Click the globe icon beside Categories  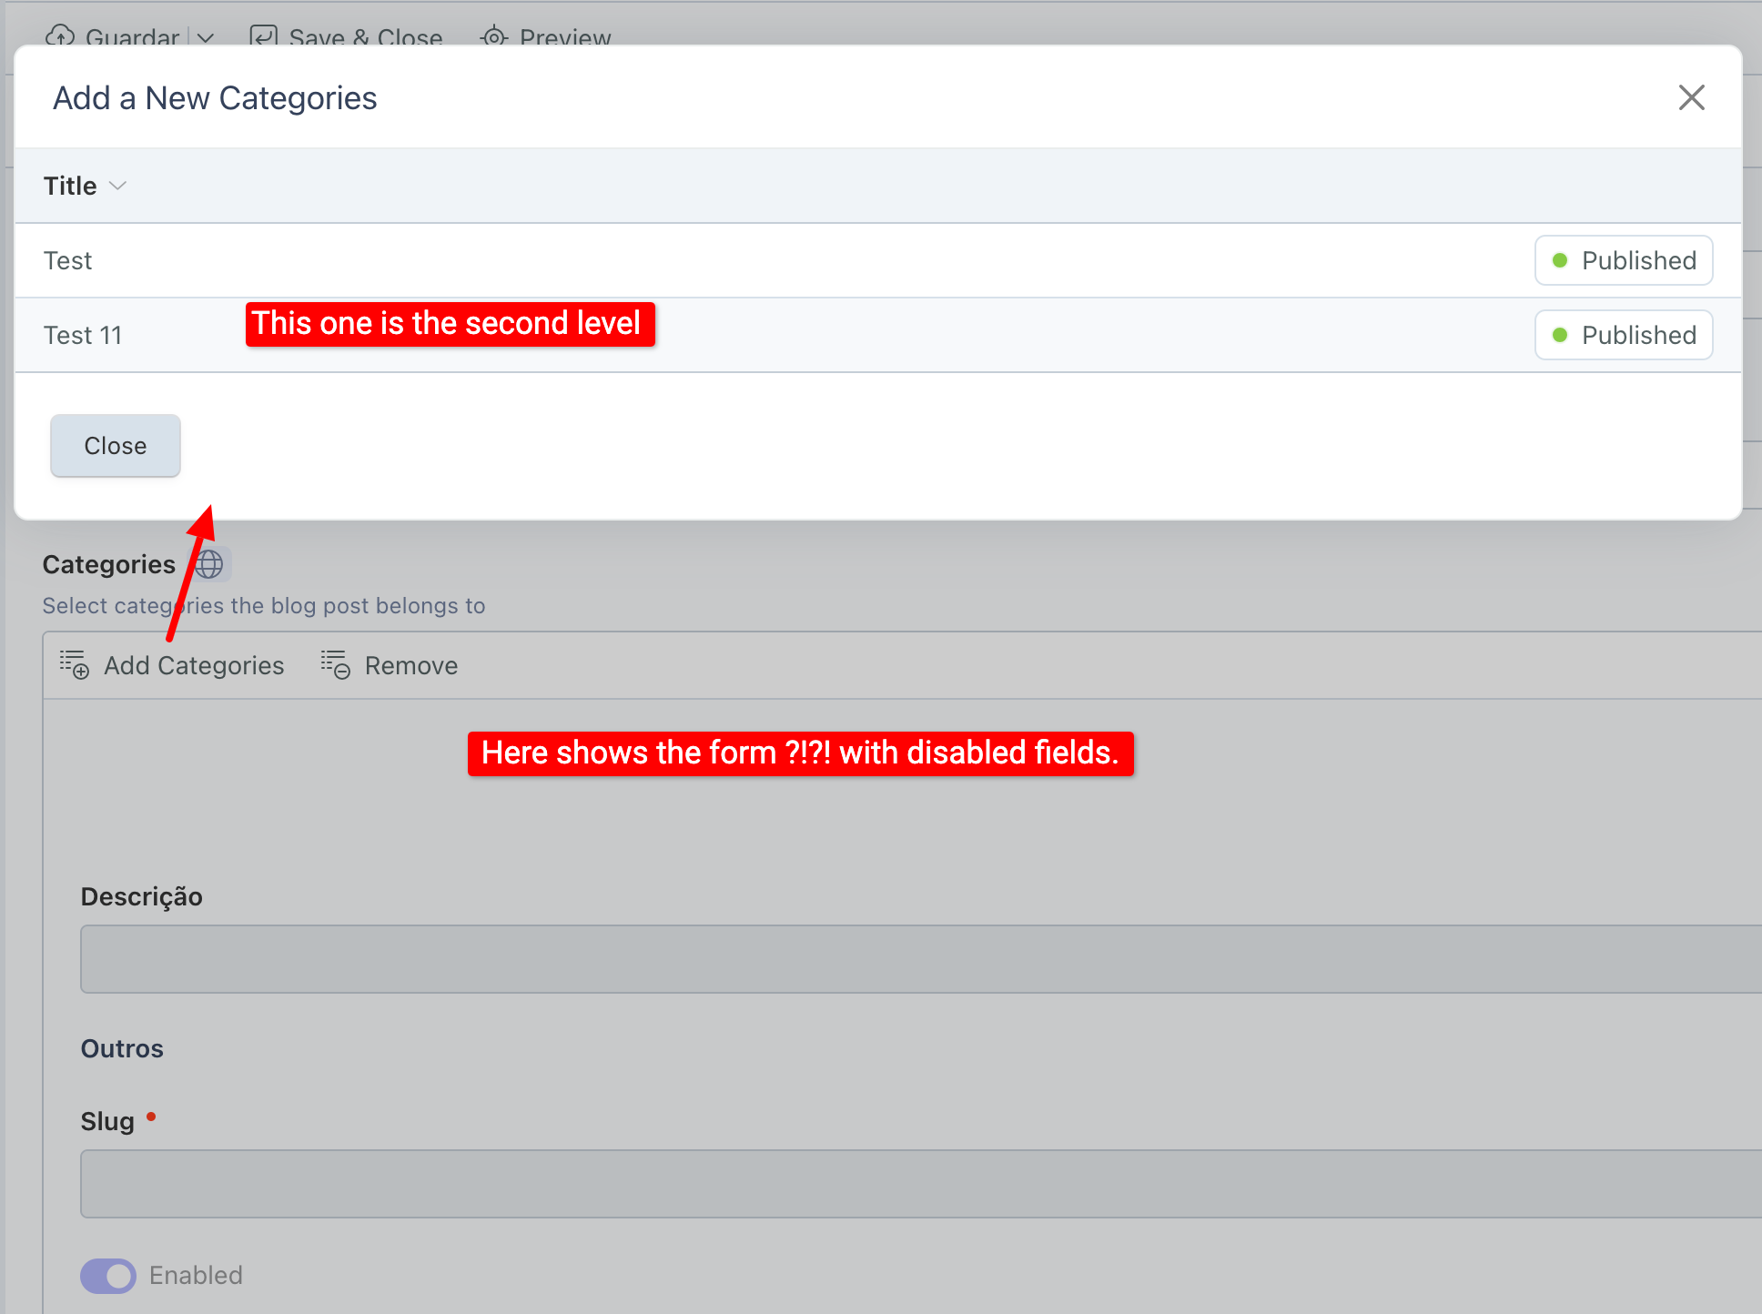(x=209, y=564)
